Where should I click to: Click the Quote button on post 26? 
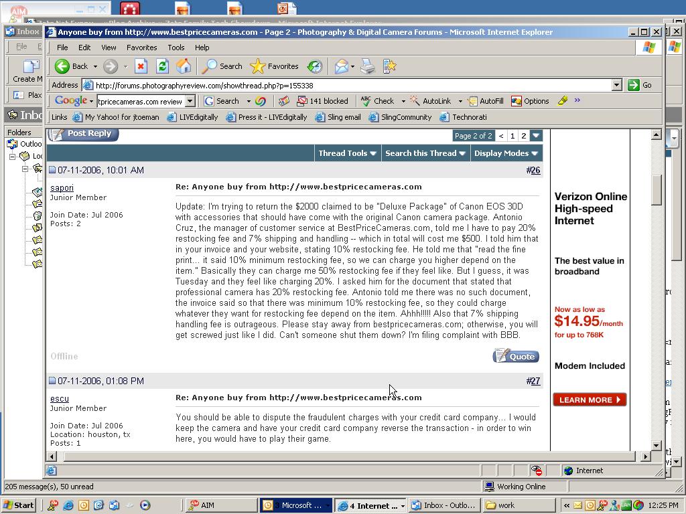(x=516, y=356)
